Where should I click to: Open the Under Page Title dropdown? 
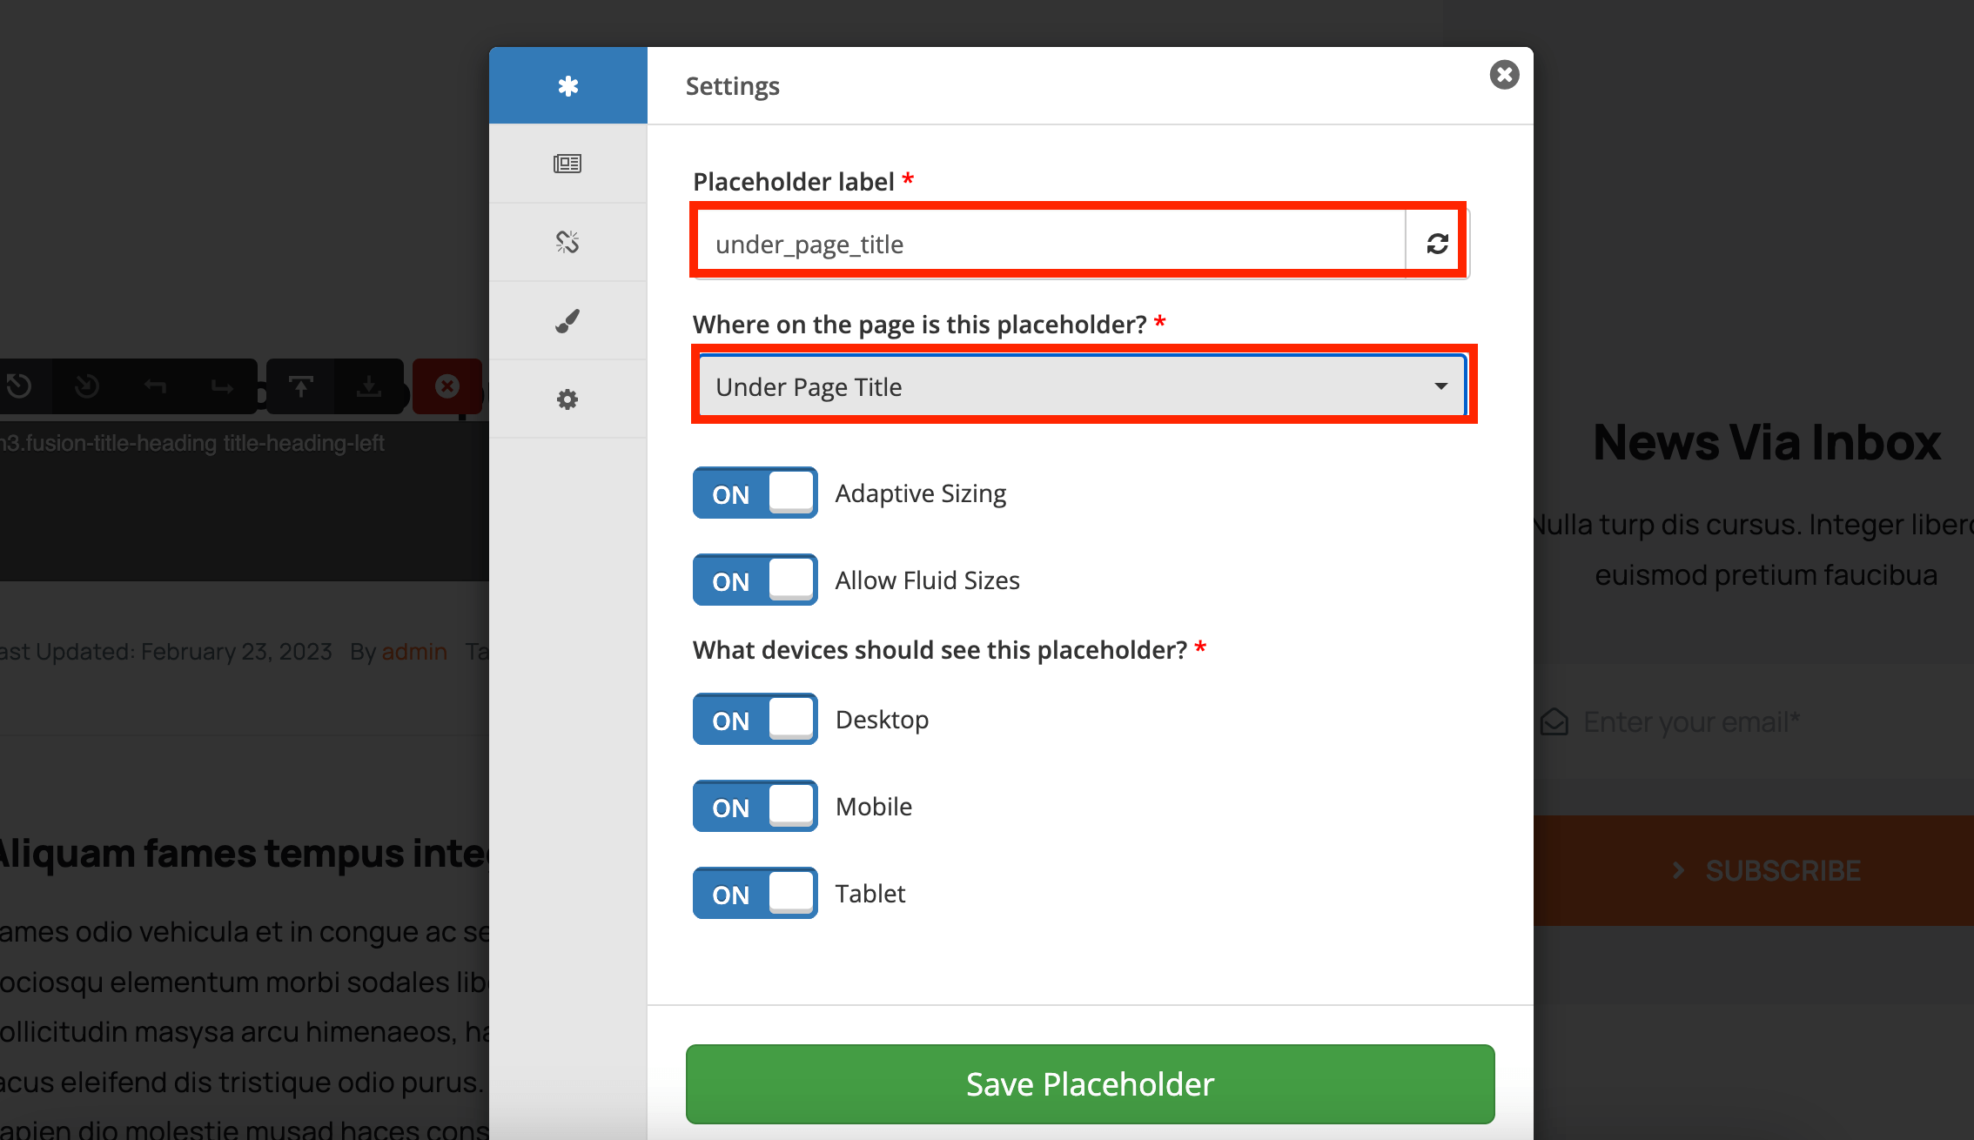[1083, 386]
